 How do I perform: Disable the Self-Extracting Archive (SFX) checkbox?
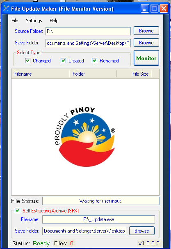(18, 211)
